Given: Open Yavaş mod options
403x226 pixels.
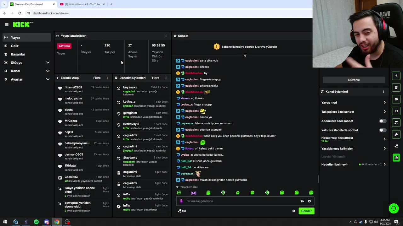Looking at the screenshot, I should (x=354, y=103).
